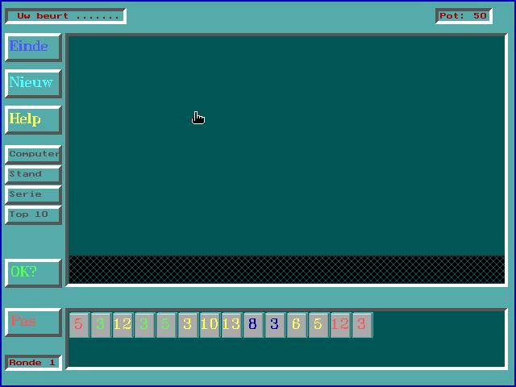This screenshot has width=516, height=387.
Task: Choose the yellow 5 tile
Action: 318,325
